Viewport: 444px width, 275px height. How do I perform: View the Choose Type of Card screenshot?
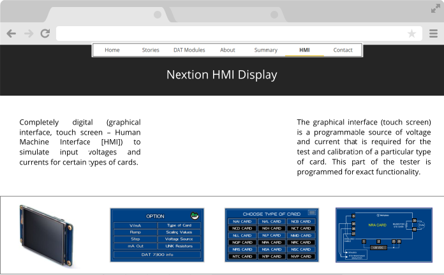[271, 234]
